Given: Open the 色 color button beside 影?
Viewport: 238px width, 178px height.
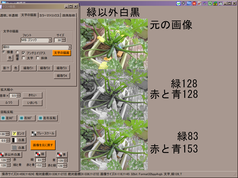Looking at the screenshot, I should pos(16,68).
